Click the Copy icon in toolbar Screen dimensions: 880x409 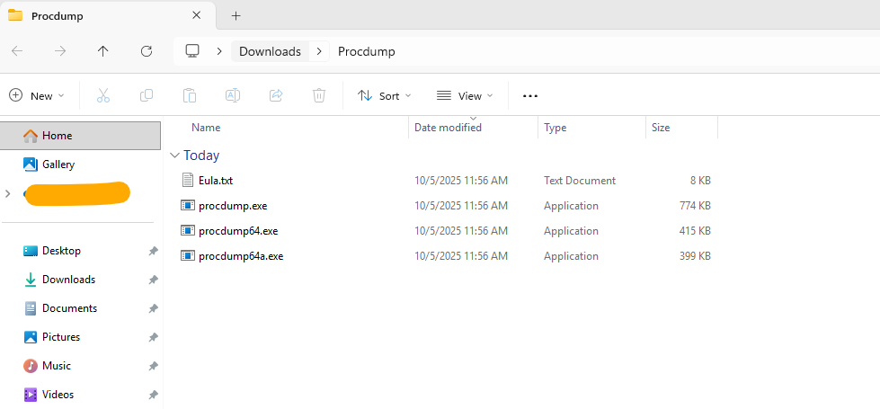click(146, 95)
